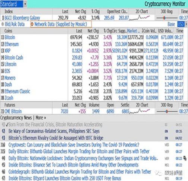Screen dimensions: 188x181
Task: Open the Ethereum Classic row link
Action: point(17,91)
